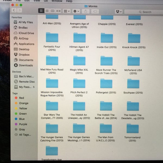The image size is (163, 163).
Task: Select the Green tag
Action: coord(21,114)
